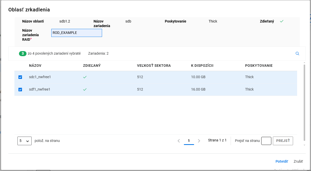Uncheck the sdc1_nwfree1 row checkbox
This screenshot has height=171, width=311.
(20, 77)
